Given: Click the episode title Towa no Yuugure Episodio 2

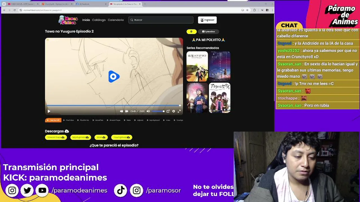Looking at the screenshot, I should 69,31.
